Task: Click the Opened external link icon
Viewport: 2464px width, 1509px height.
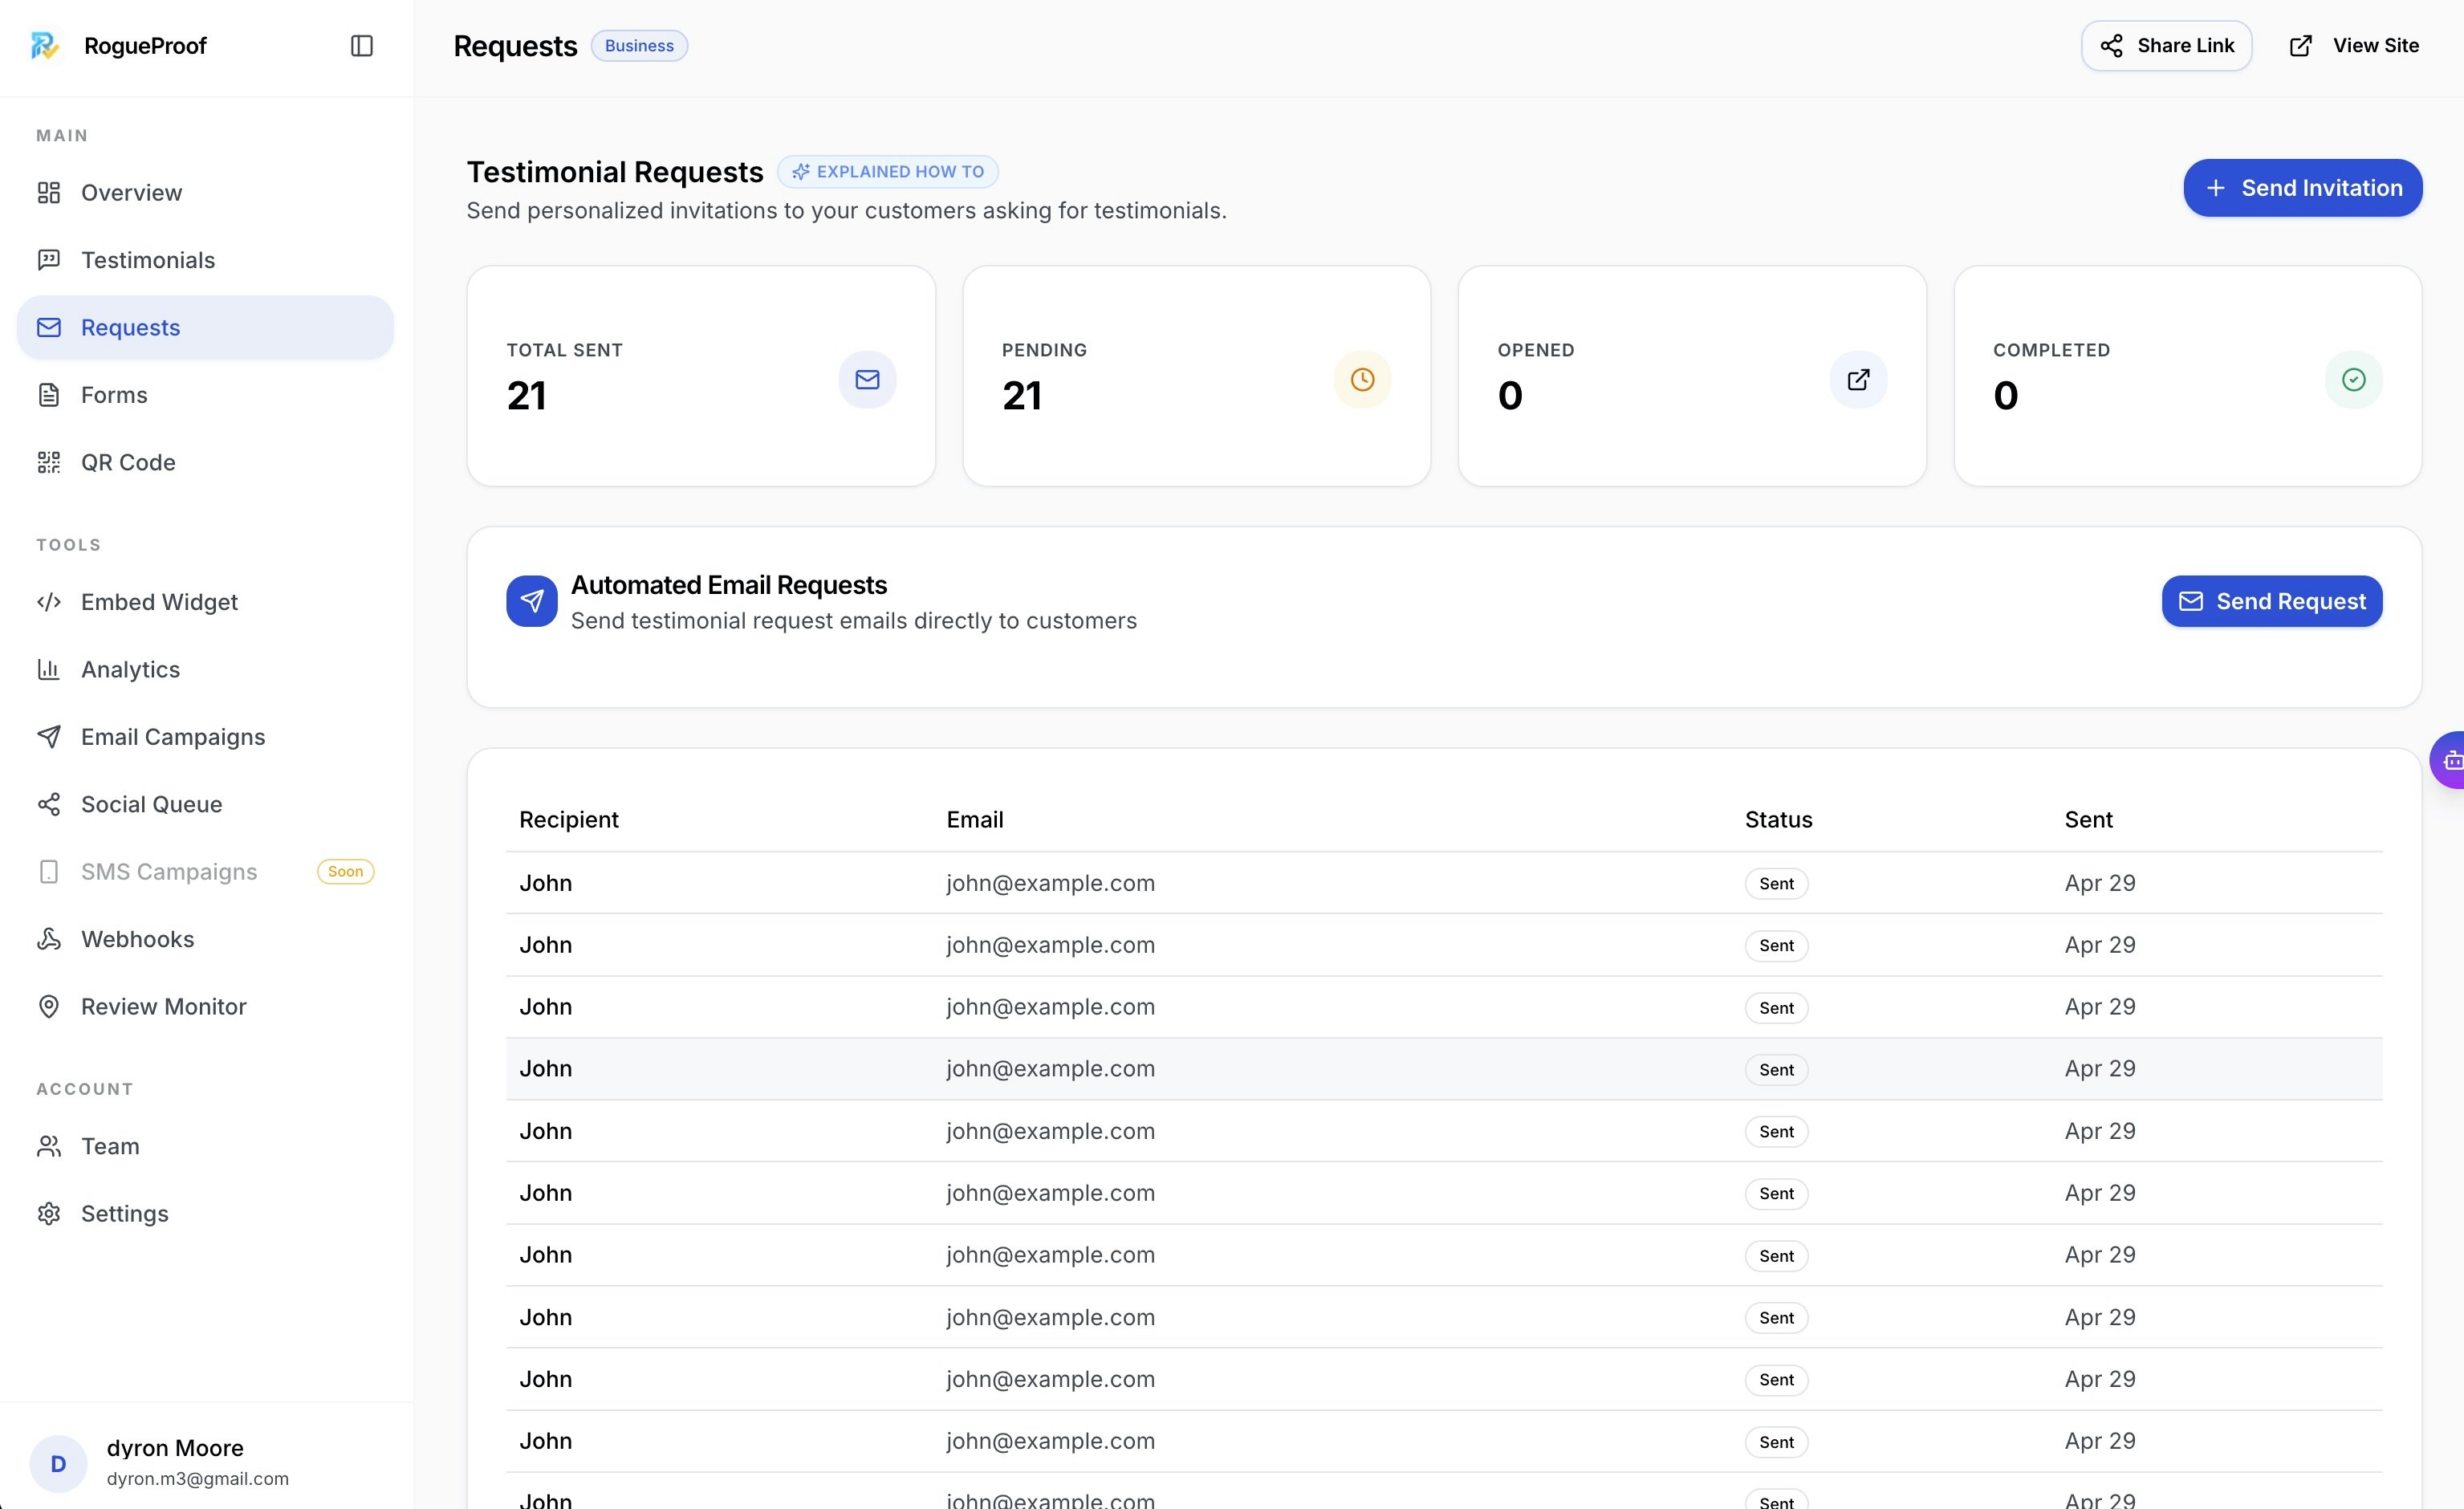Action: point(1858,380)
